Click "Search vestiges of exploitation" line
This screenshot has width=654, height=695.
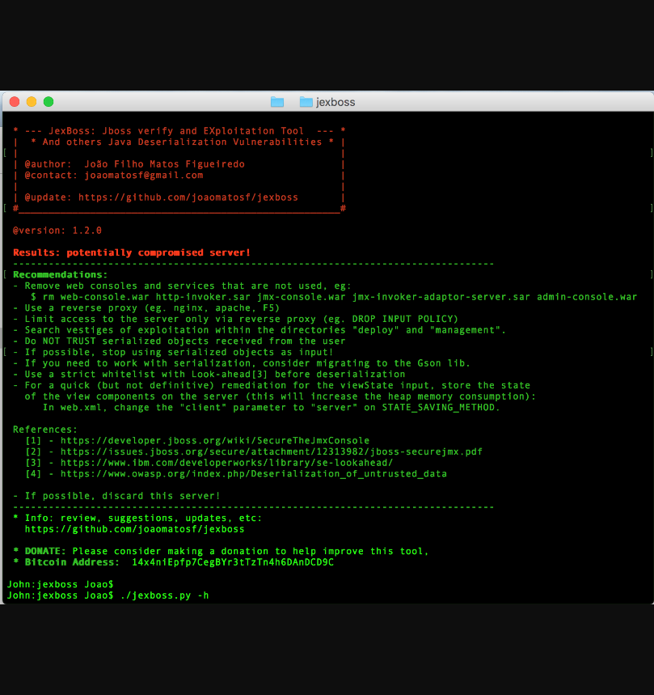259,330
